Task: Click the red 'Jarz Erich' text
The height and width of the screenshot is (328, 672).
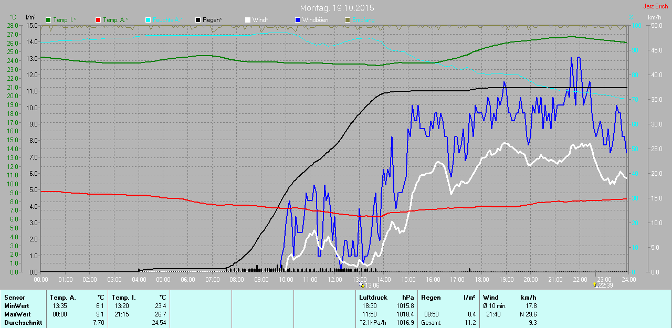Action: pyautogui.click(x=656, y=6)
